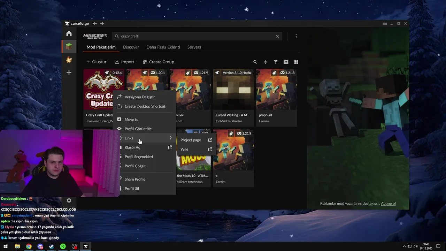This screenshot has height=251, width=446.
Task: Select the Cursed Walking modpack thumbnail
Action: point(233,89)
